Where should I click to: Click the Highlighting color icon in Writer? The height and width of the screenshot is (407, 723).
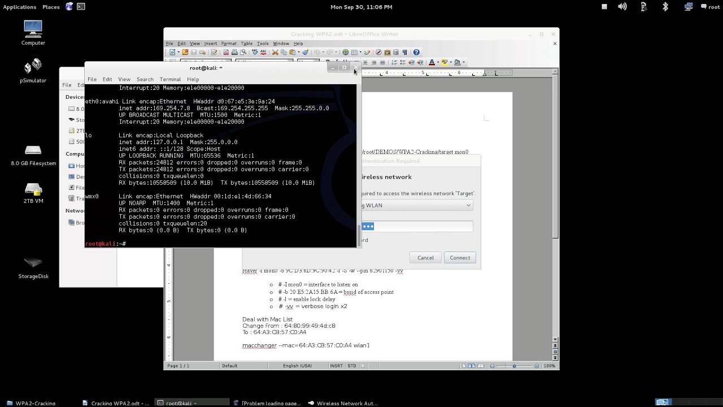point(445,62)
